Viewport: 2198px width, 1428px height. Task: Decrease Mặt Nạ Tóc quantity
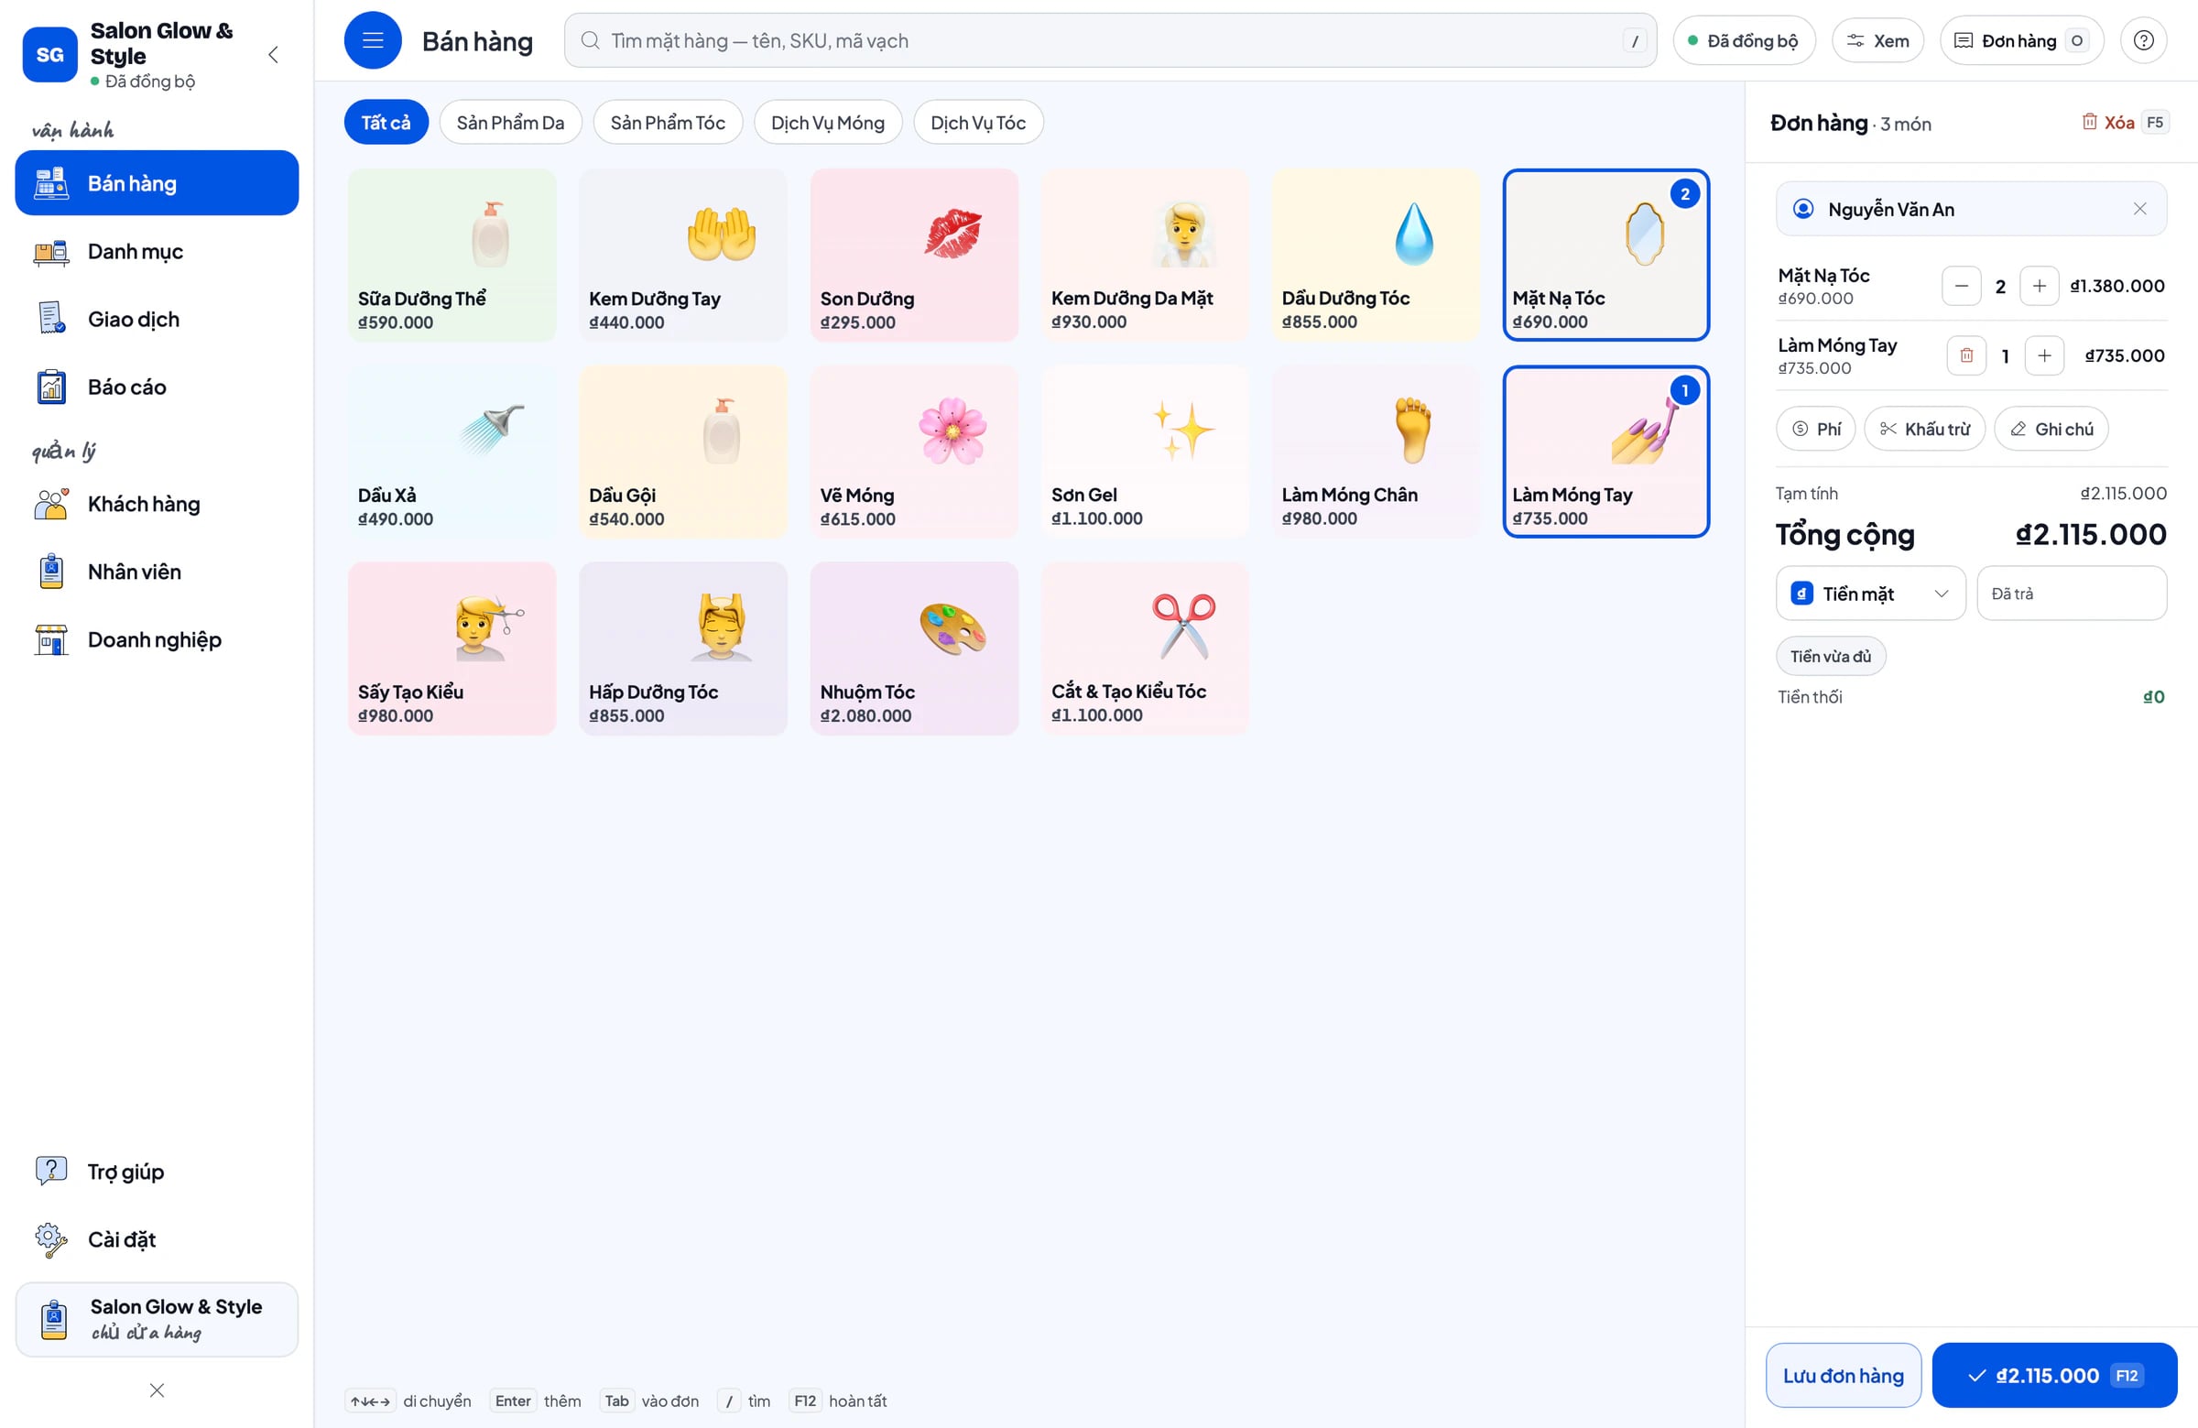point(1962,287)
